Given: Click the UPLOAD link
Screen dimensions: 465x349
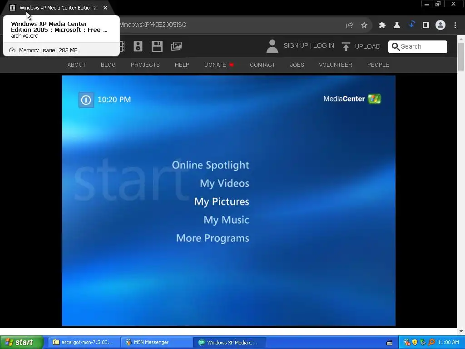Looking at the screenshot, I should (x=367, y=47).
